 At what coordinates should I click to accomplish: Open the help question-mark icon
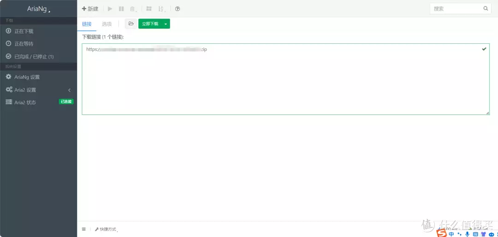tap(178, 9)
